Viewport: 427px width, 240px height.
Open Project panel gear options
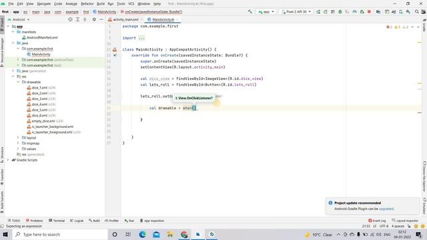click(x=94, y=19)
